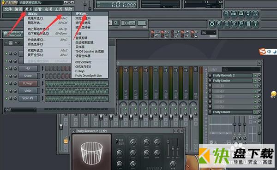Open last Fruity Limiter slot dropdown arrow
Viewport: 277px width, 170px height.
coord(210,112)
